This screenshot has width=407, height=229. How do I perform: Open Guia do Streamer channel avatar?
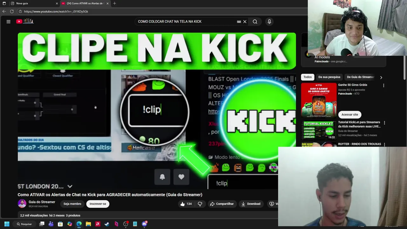(x=22, y=204)
